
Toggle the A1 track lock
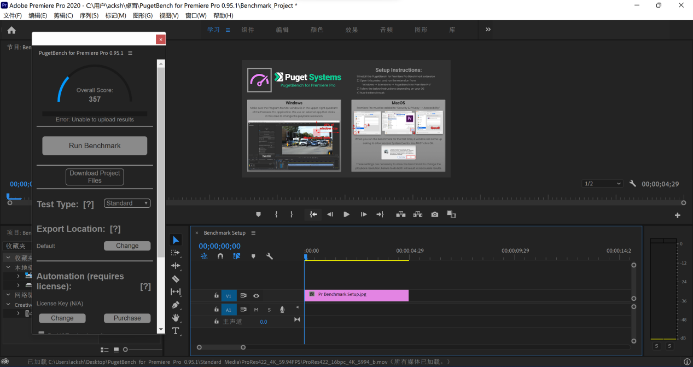click(217, 310)
